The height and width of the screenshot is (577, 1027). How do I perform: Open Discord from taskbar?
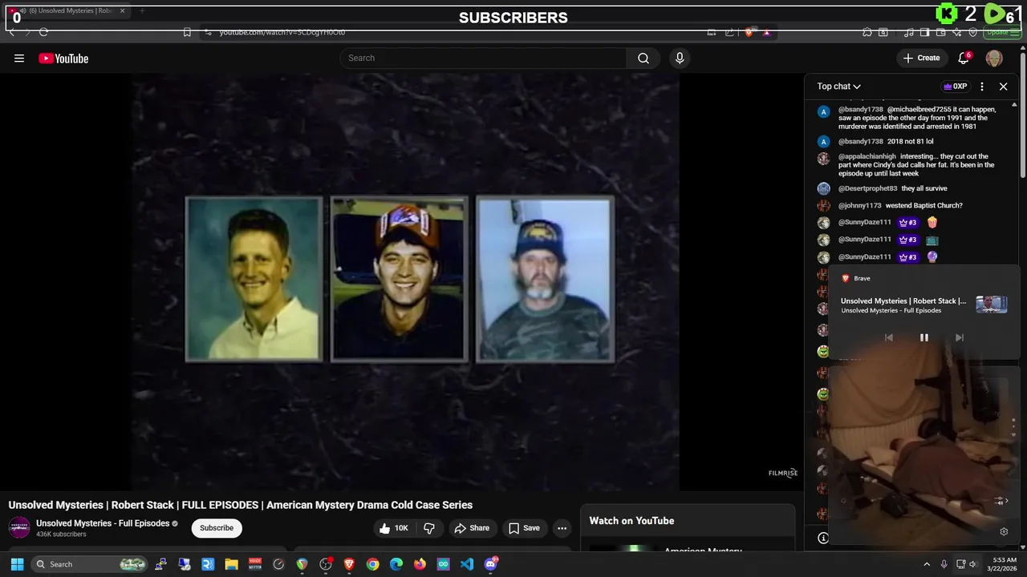pos(491,564)
